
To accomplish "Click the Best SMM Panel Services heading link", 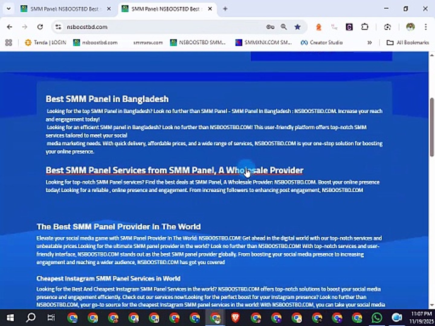I will pyautogui.click(x=174, y=170).
